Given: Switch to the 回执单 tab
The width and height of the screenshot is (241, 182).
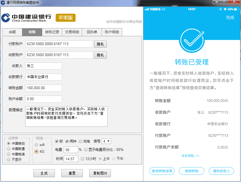Looking at the screenshot, I should pos(92,32).
